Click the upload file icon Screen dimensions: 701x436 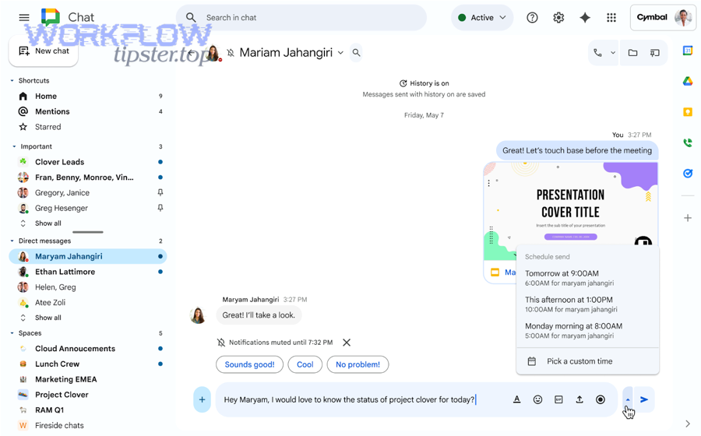[579, 399]
